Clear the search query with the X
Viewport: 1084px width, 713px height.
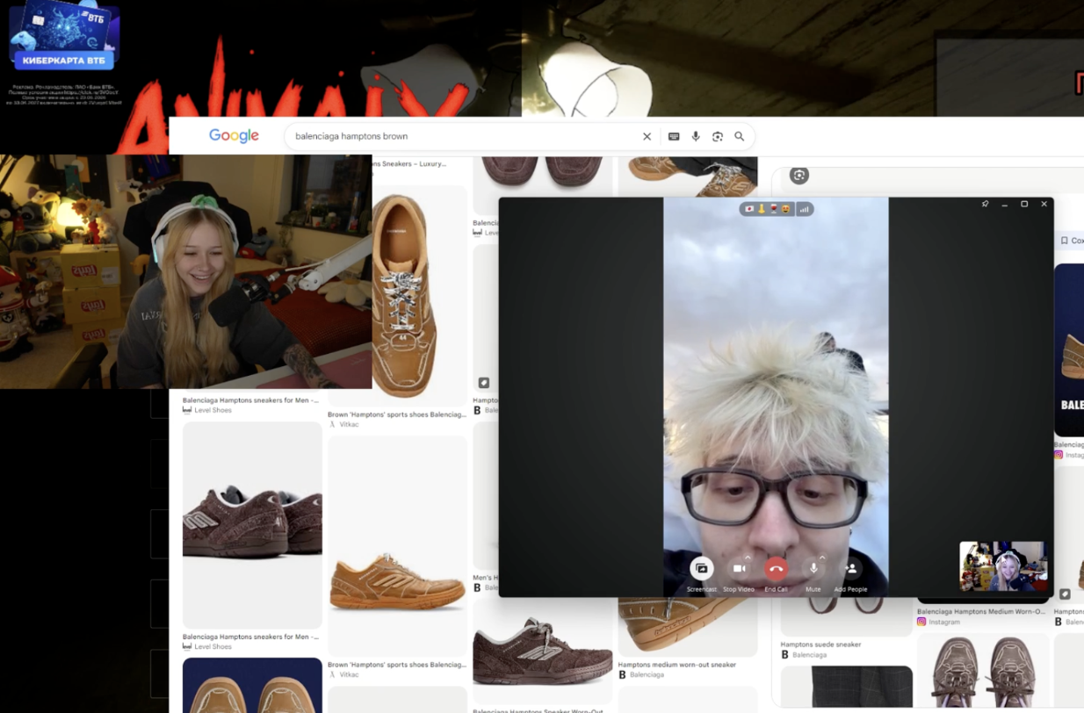pyautogui.click(x=647, y=136)
